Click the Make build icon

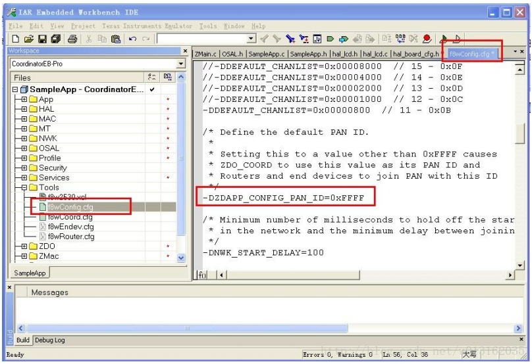click(x=400, y=39)
